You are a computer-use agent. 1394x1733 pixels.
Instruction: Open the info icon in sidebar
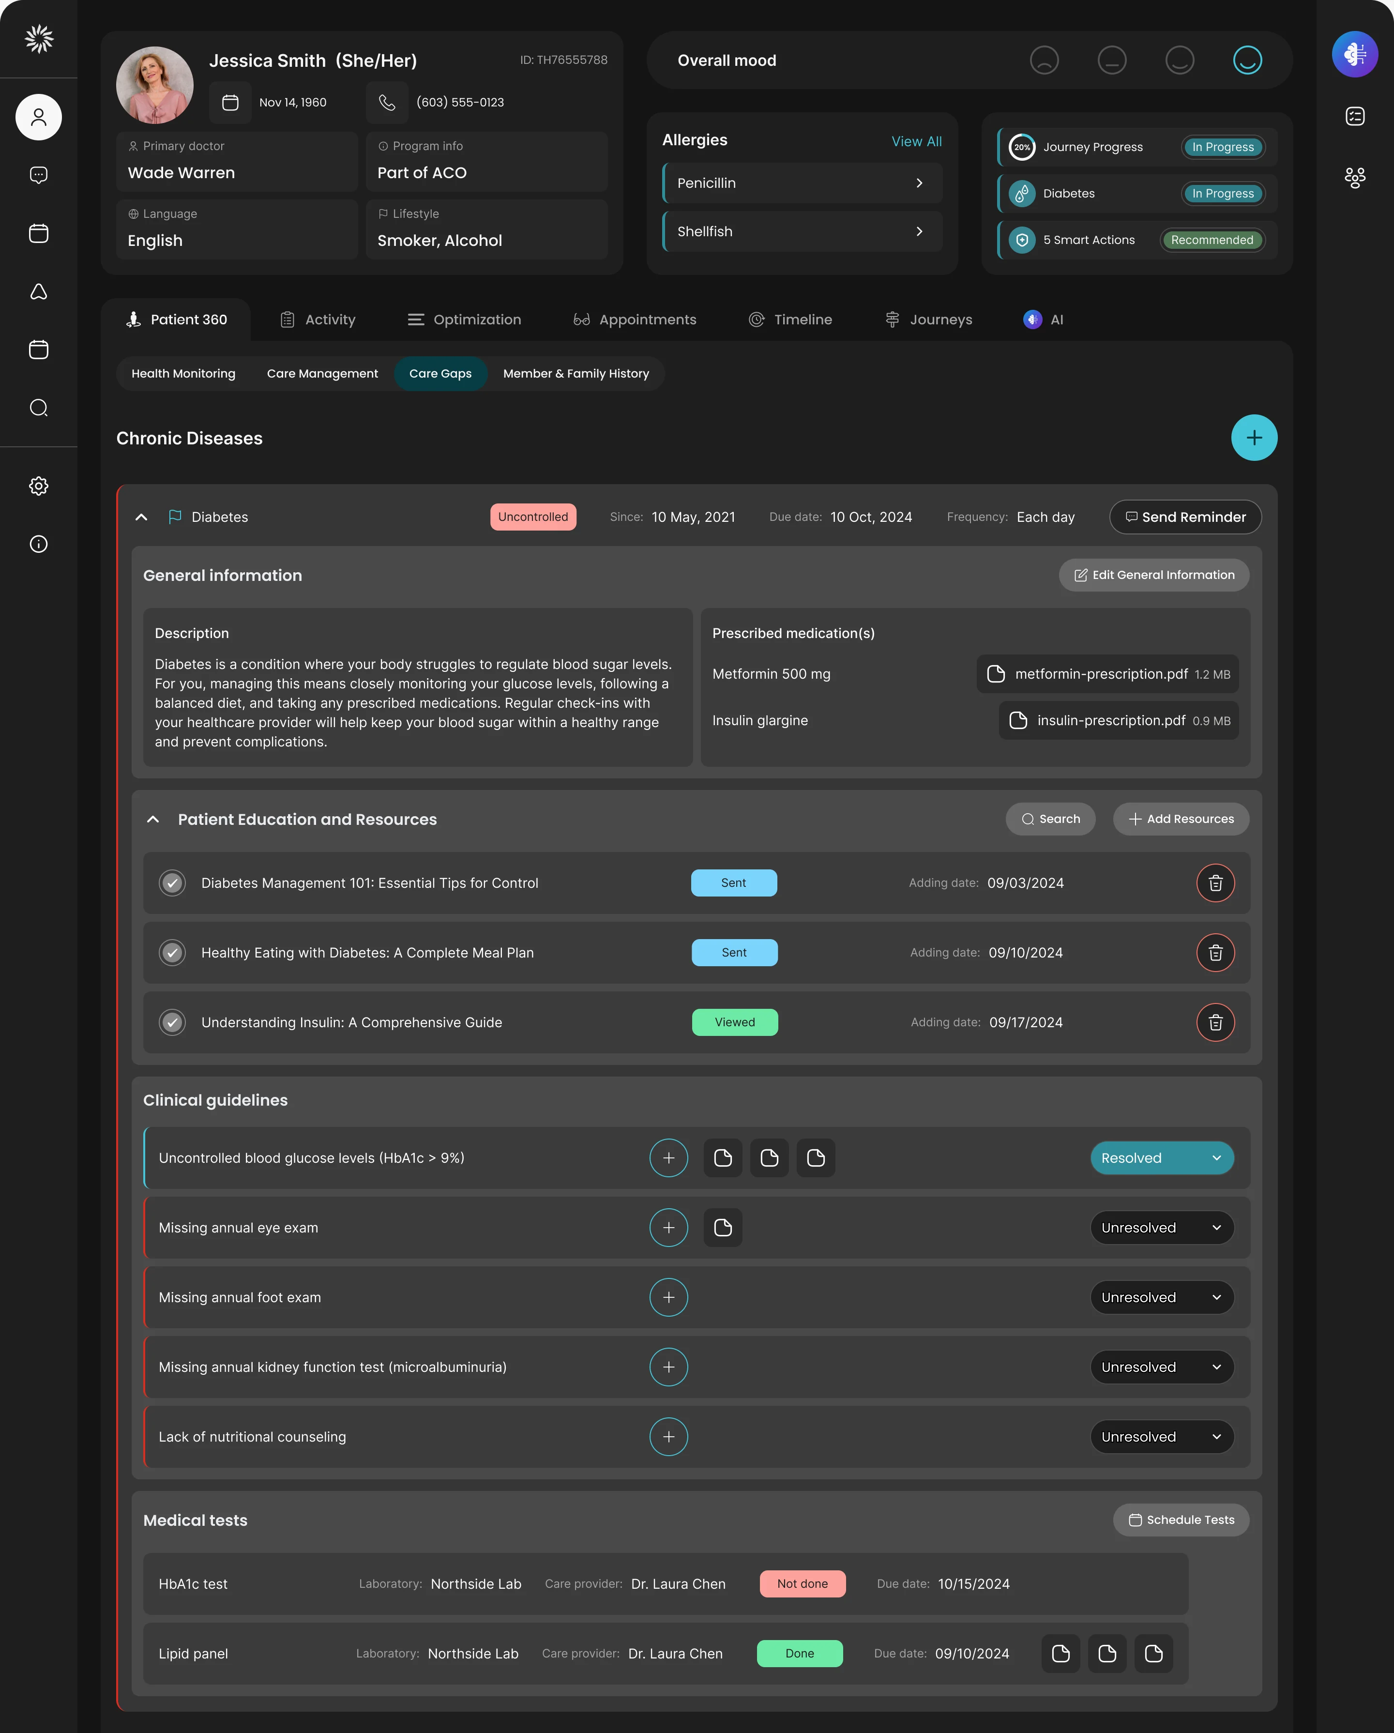39,544
